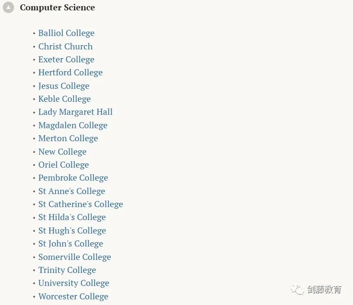Go to Somerville College
Image resolution: width=353 pixels, height=305 pixels.
[x=74, y=257]
